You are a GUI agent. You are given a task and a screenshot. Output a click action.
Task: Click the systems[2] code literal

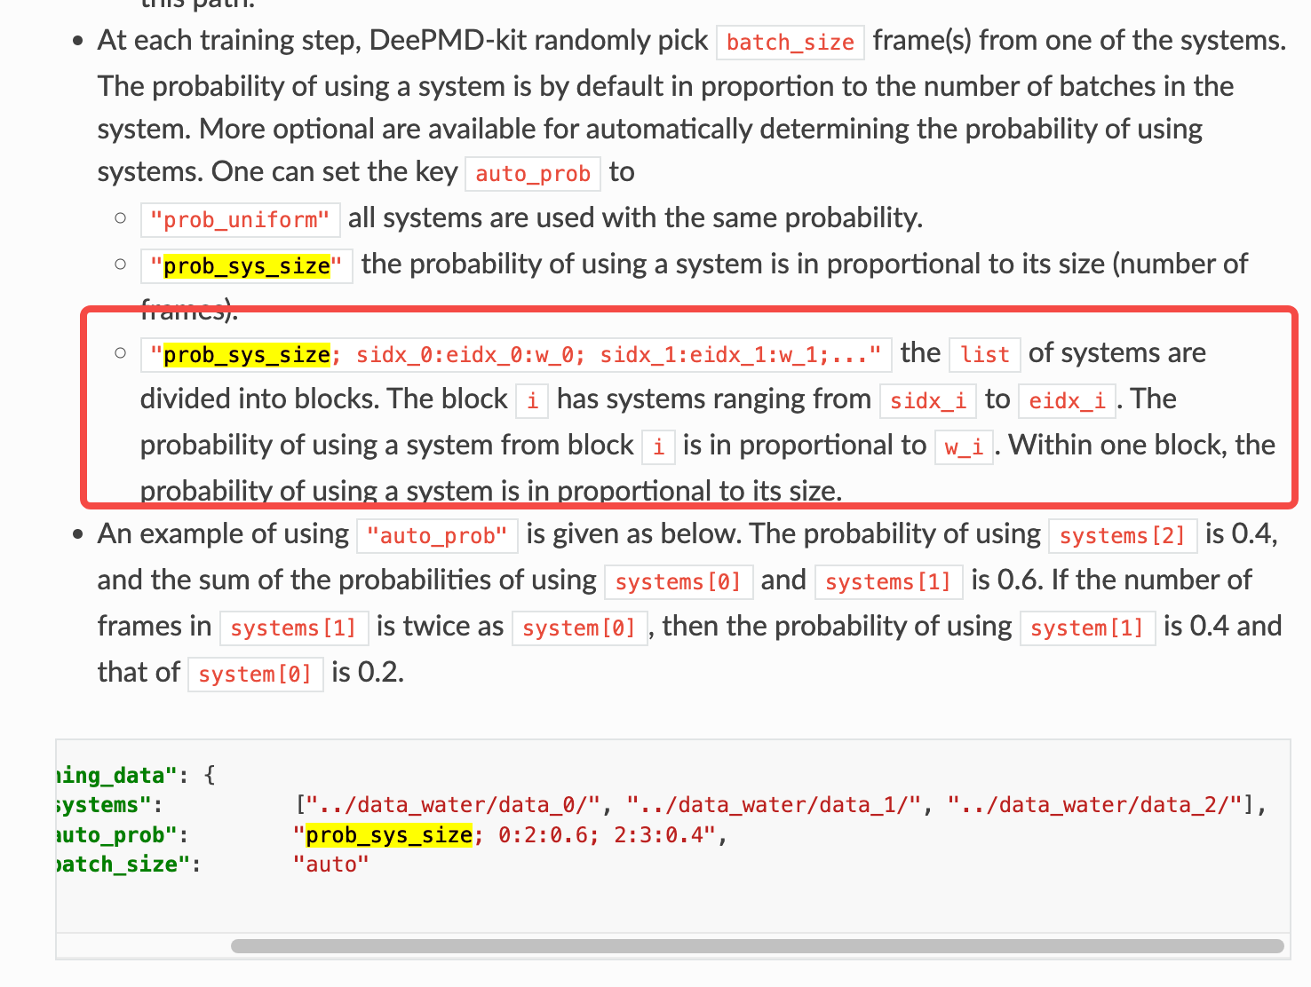1123,535
